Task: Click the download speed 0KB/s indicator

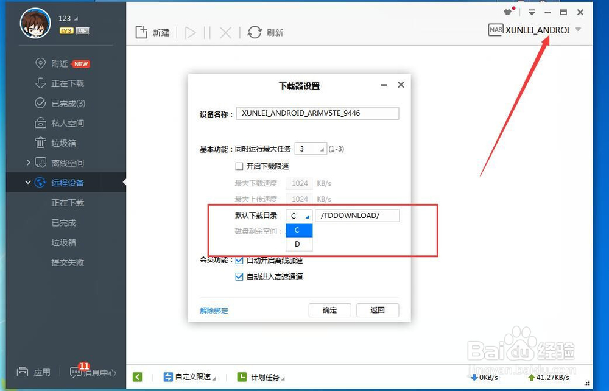Action: pos(484,377)
